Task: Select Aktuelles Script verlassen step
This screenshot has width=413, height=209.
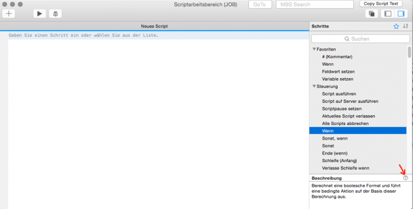Action: [x=348, y=116]
